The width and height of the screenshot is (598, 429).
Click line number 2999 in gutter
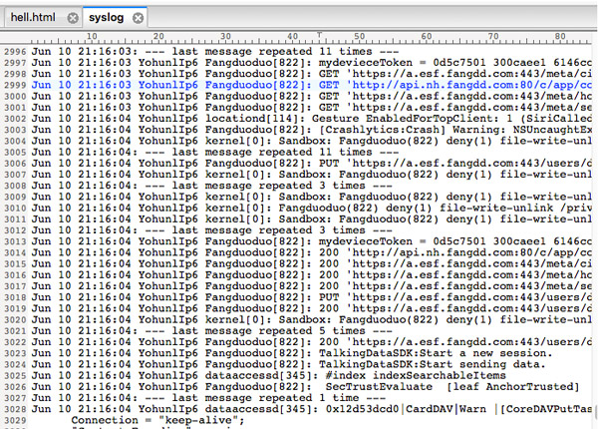point(15,85)
